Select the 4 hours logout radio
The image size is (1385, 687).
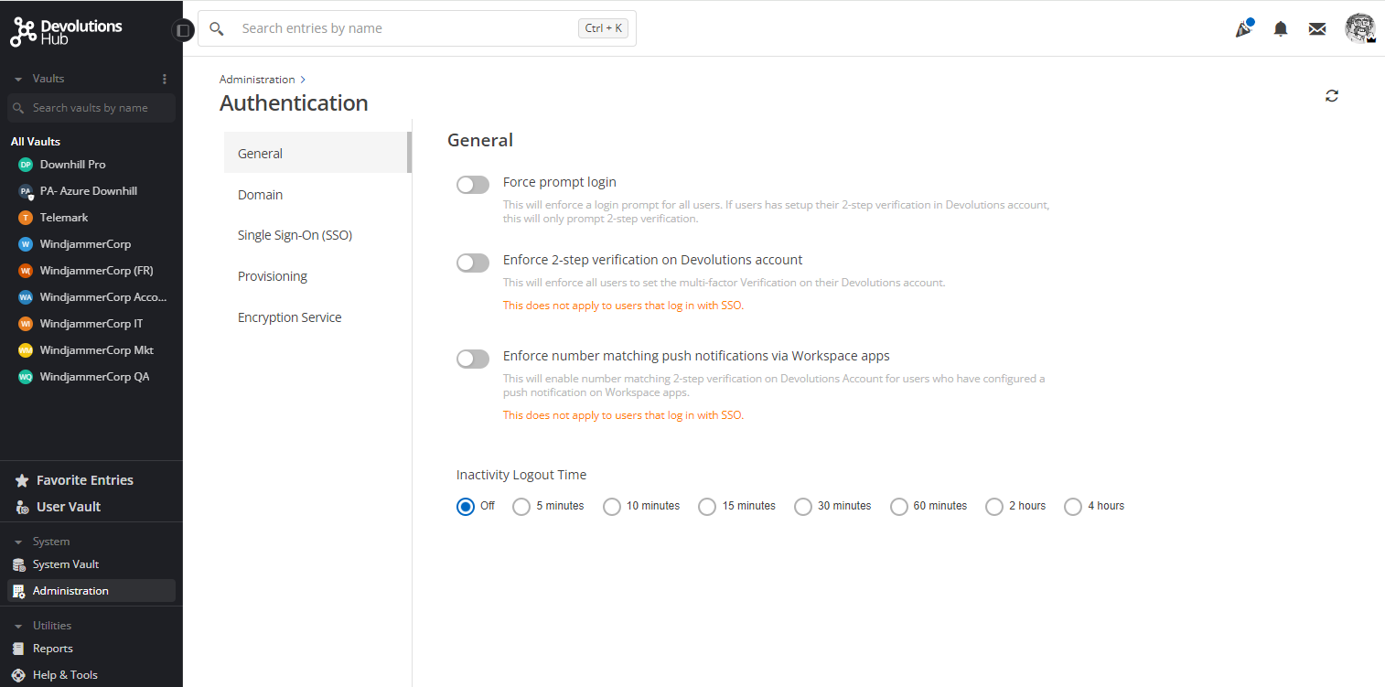pos(1073,506)
